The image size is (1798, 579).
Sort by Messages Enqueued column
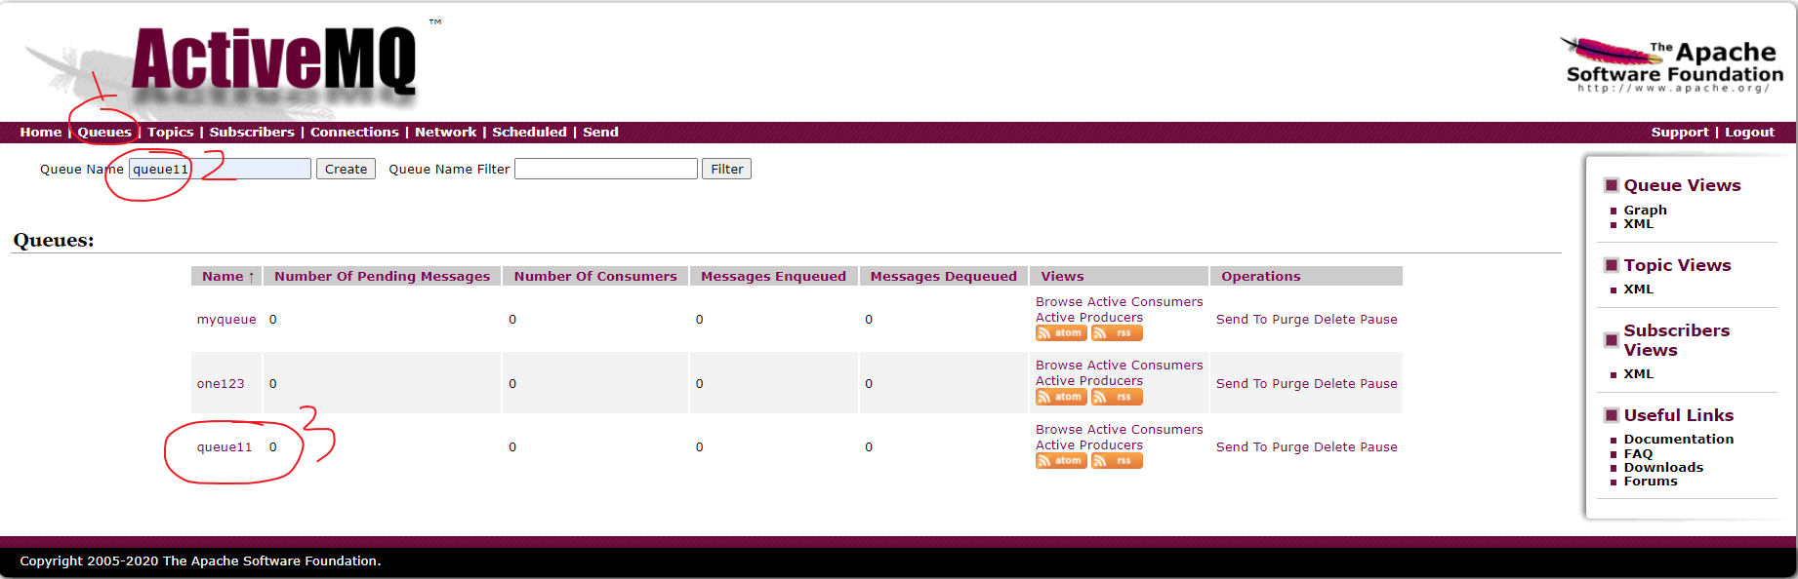coord(773,276)
